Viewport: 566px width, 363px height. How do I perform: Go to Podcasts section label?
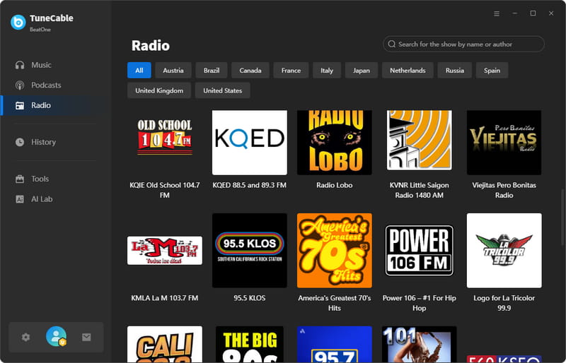click(x=46, y=85)
